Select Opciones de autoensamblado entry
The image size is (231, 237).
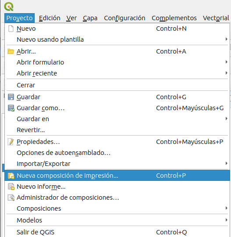[117, 153]
